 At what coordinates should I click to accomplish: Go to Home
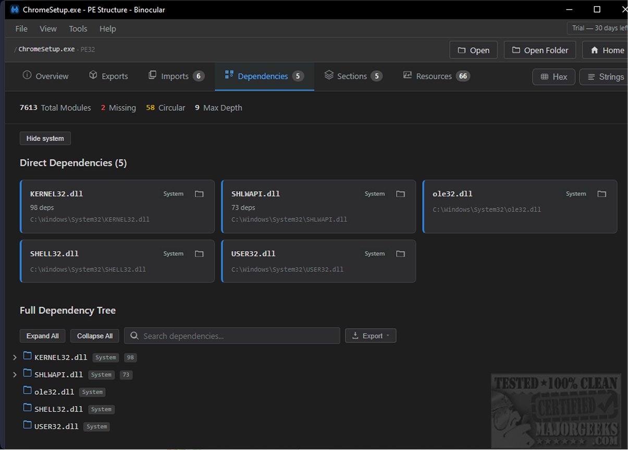pyautogui.click(x=606, y=50)
